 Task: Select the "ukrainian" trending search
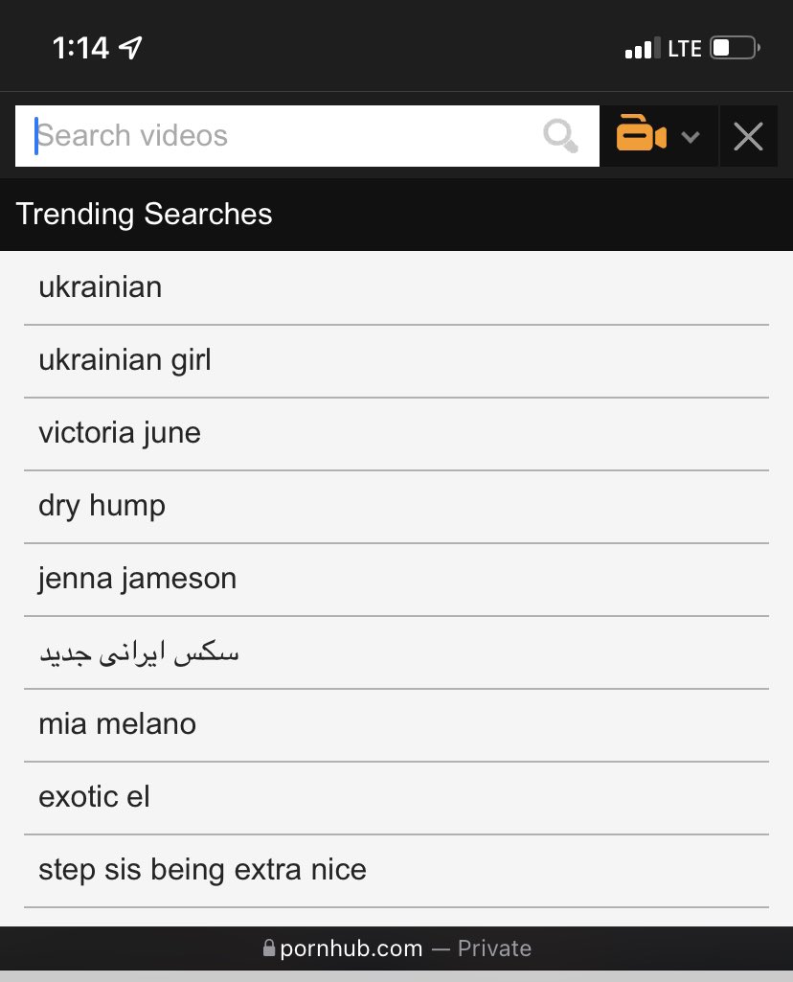[101, 287]
